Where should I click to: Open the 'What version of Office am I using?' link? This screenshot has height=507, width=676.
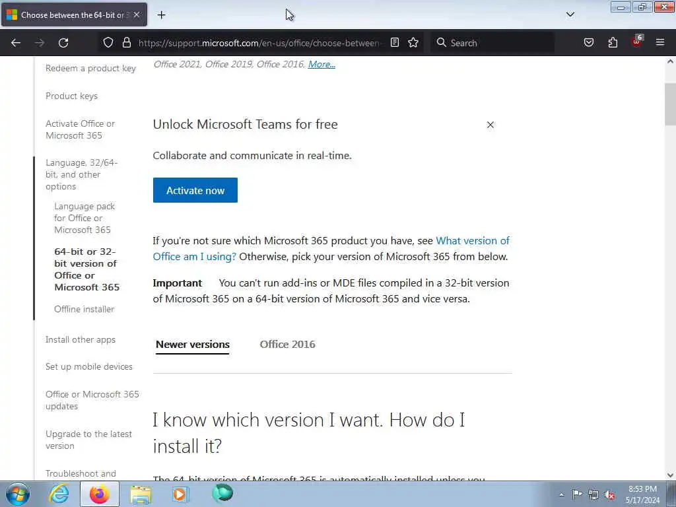point(331,248)
